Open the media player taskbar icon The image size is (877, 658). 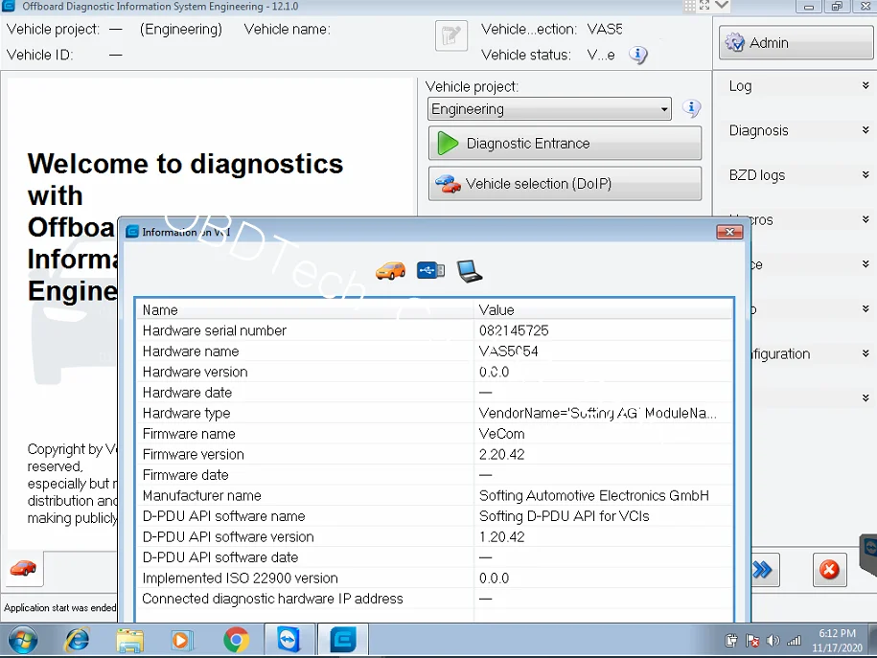pos(180,640)
